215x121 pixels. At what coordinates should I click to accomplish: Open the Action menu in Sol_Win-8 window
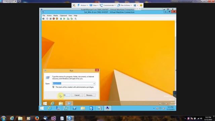coord(49,16)
